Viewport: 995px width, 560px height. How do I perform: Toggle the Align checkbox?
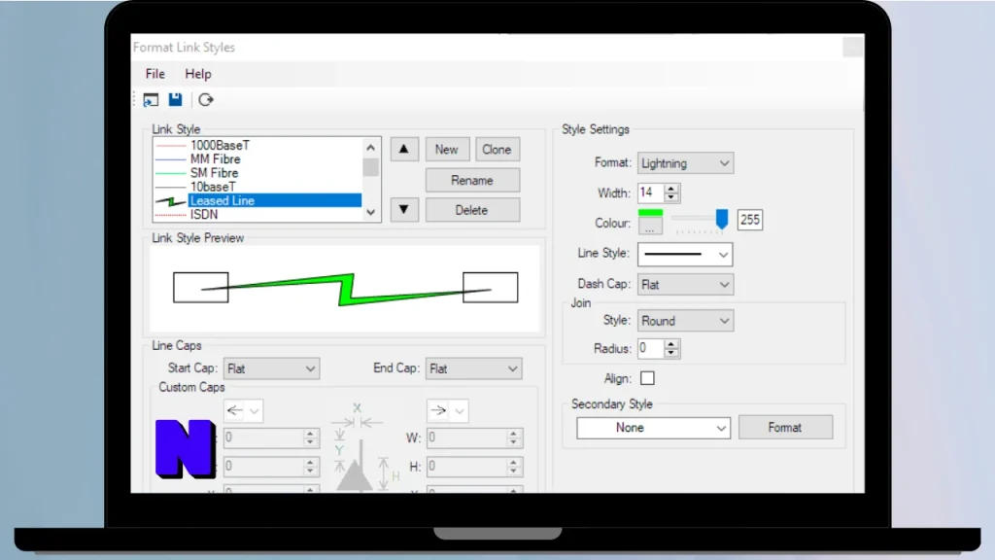pyautogui.click(x=647, y=378)
